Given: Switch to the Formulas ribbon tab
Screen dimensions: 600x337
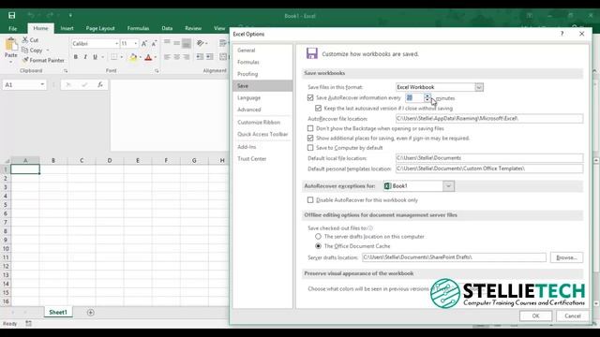Looking at the screenshot, I should (138, 28).
